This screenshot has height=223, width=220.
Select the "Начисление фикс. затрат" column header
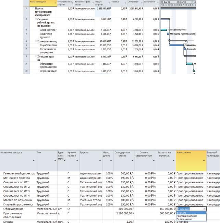tap(84, 3)
